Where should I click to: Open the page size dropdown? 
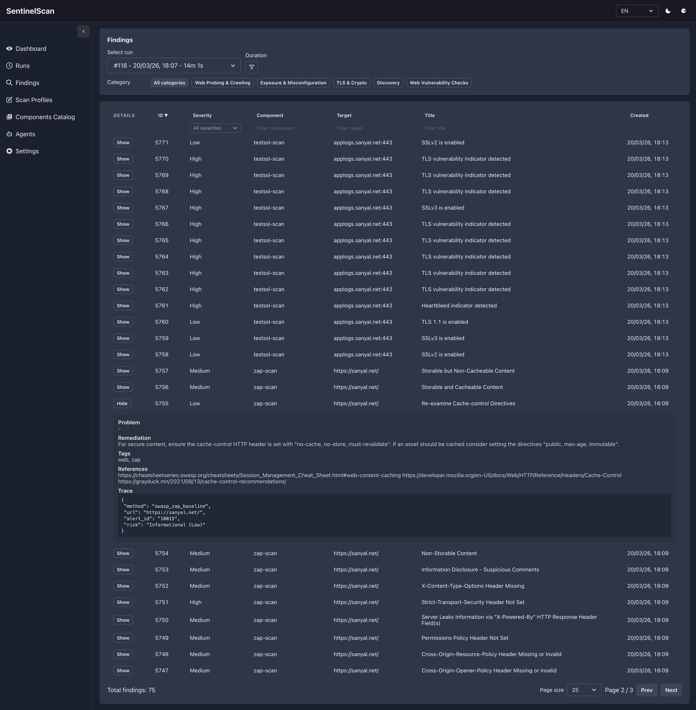point(584,690)
